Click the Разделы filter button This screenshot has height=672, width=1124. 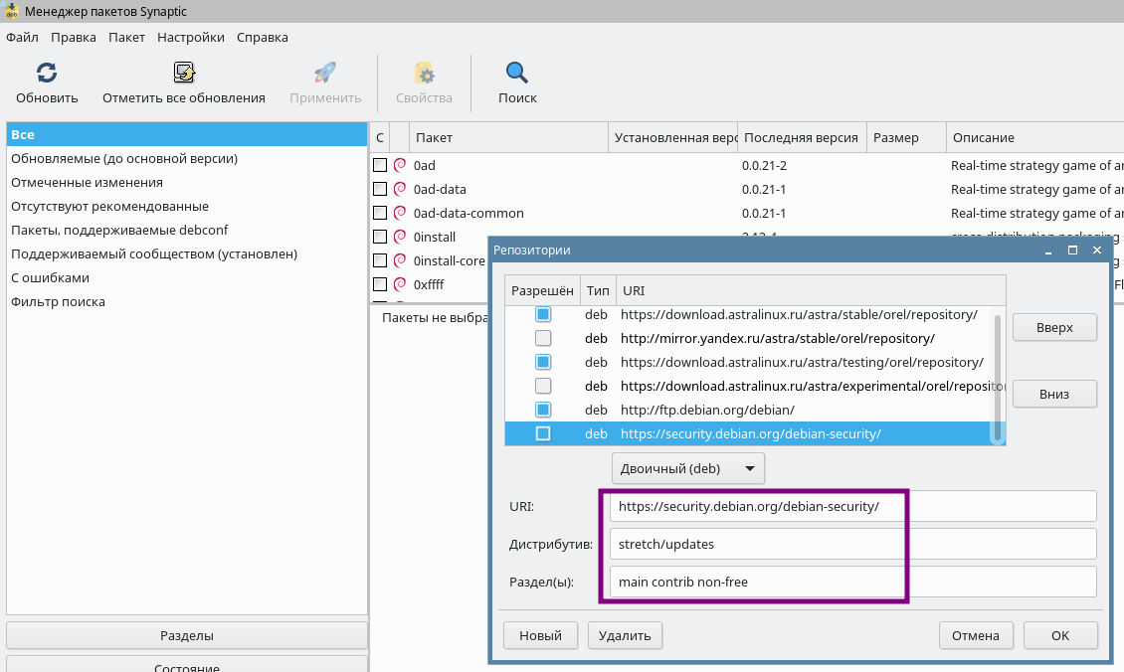[186, 635]
